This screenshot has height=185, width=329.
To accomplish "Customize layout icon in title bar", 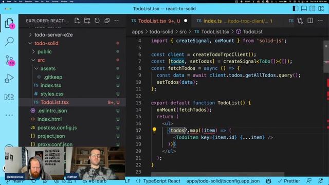I will click(321, 9).
